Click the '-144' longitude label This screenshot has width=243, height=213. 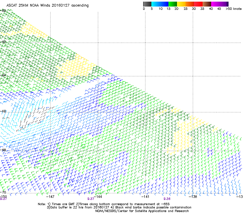[98, 197]
